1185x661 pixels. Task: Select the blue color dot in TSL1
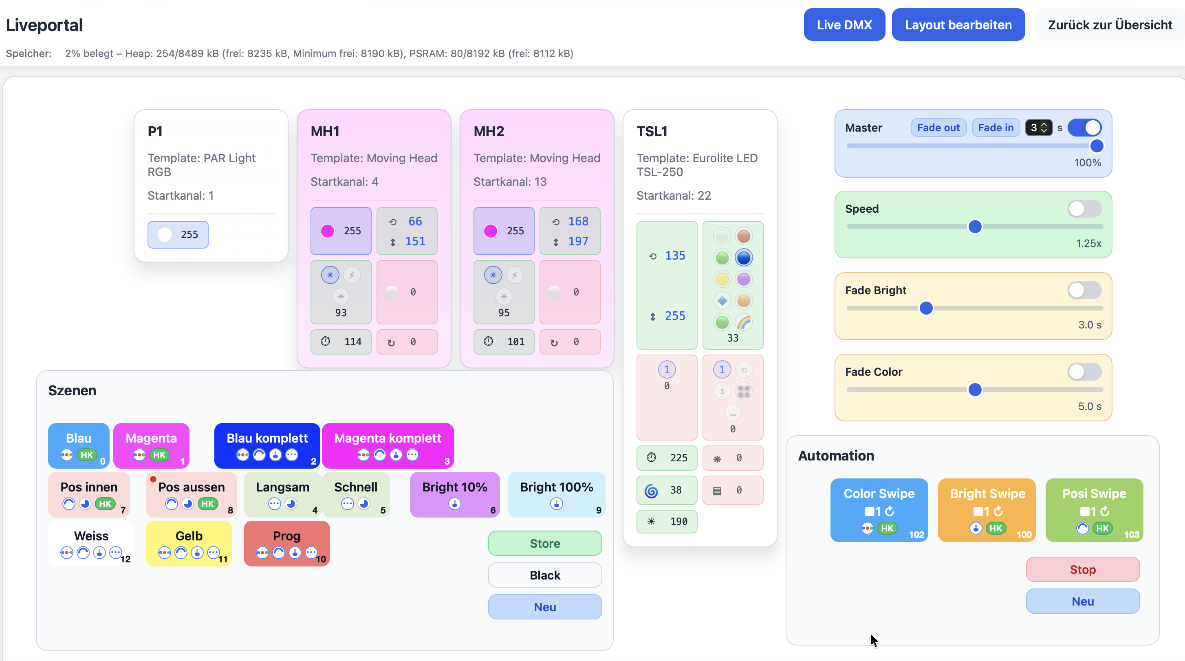click(x=743, y=258)
